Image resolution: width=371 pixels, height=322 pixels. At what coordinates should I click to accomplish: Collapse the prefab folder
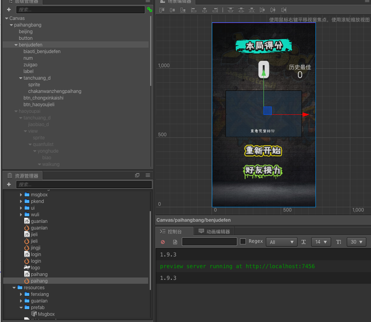(x=21, y=307)
